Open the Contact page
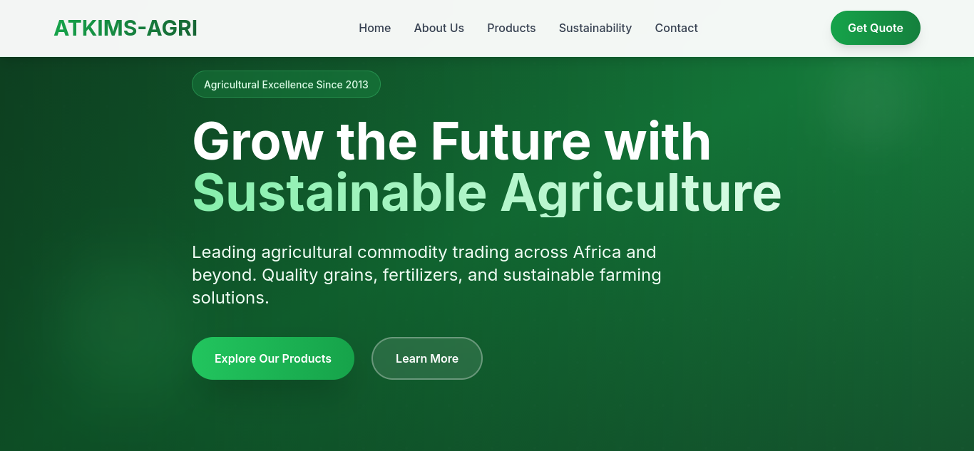This screenshot has height=451, width=974. [676, 28]
